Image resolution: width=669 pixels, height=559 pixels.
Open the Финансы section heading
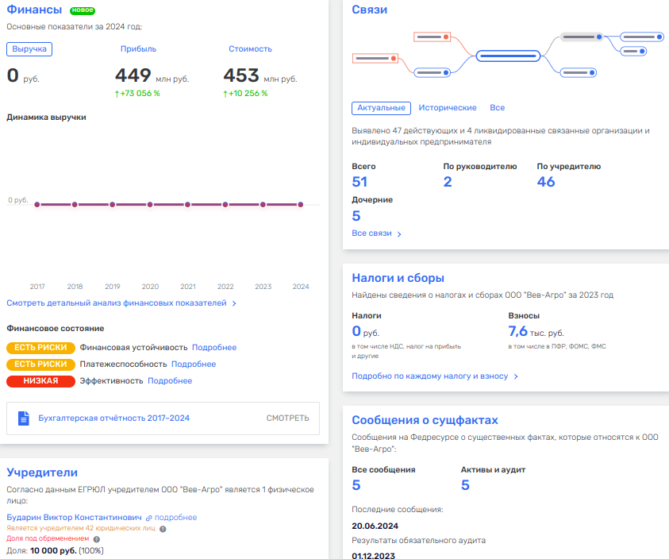(34, 10)
